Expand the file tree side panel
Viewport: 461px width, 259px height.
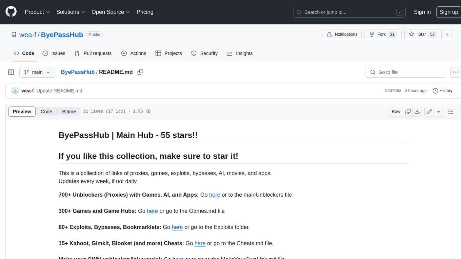click(x=11, y=72)
